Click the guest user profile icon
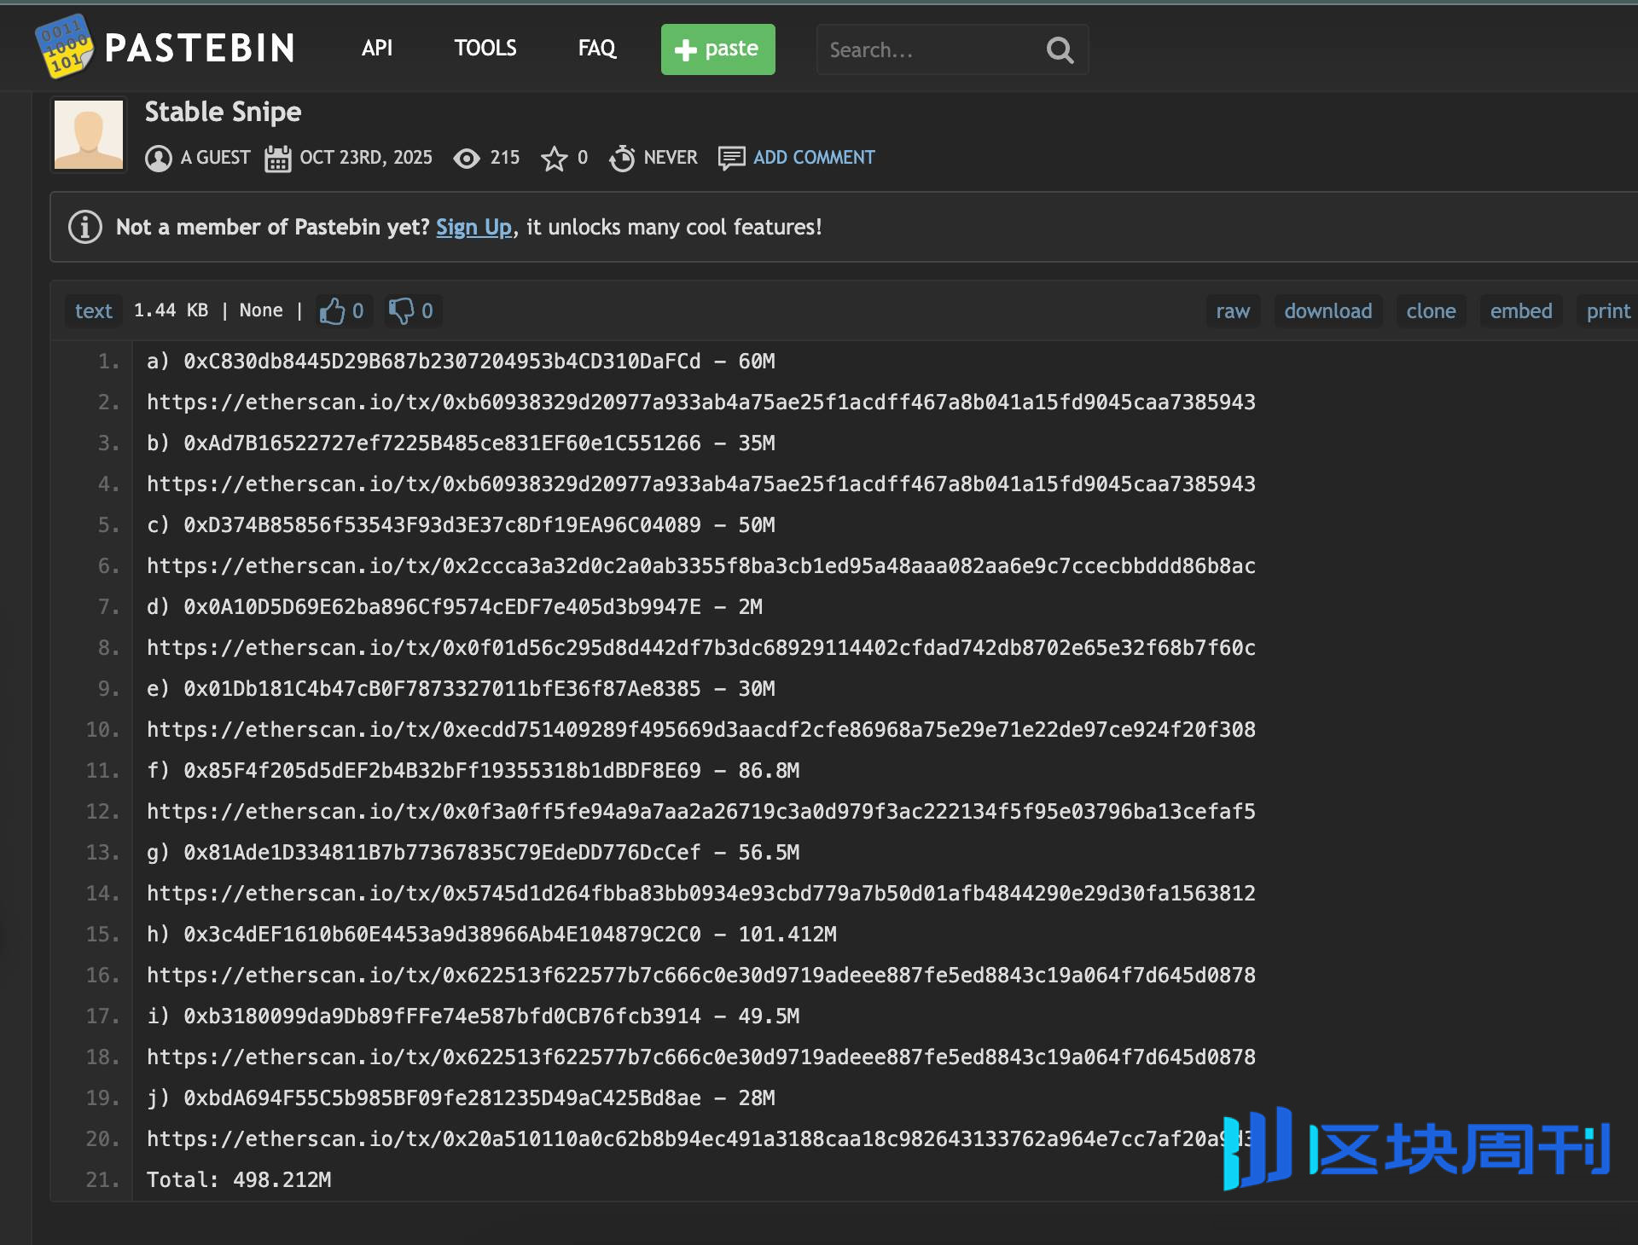The image size is (1638, 1245). [x=159, y=159]
